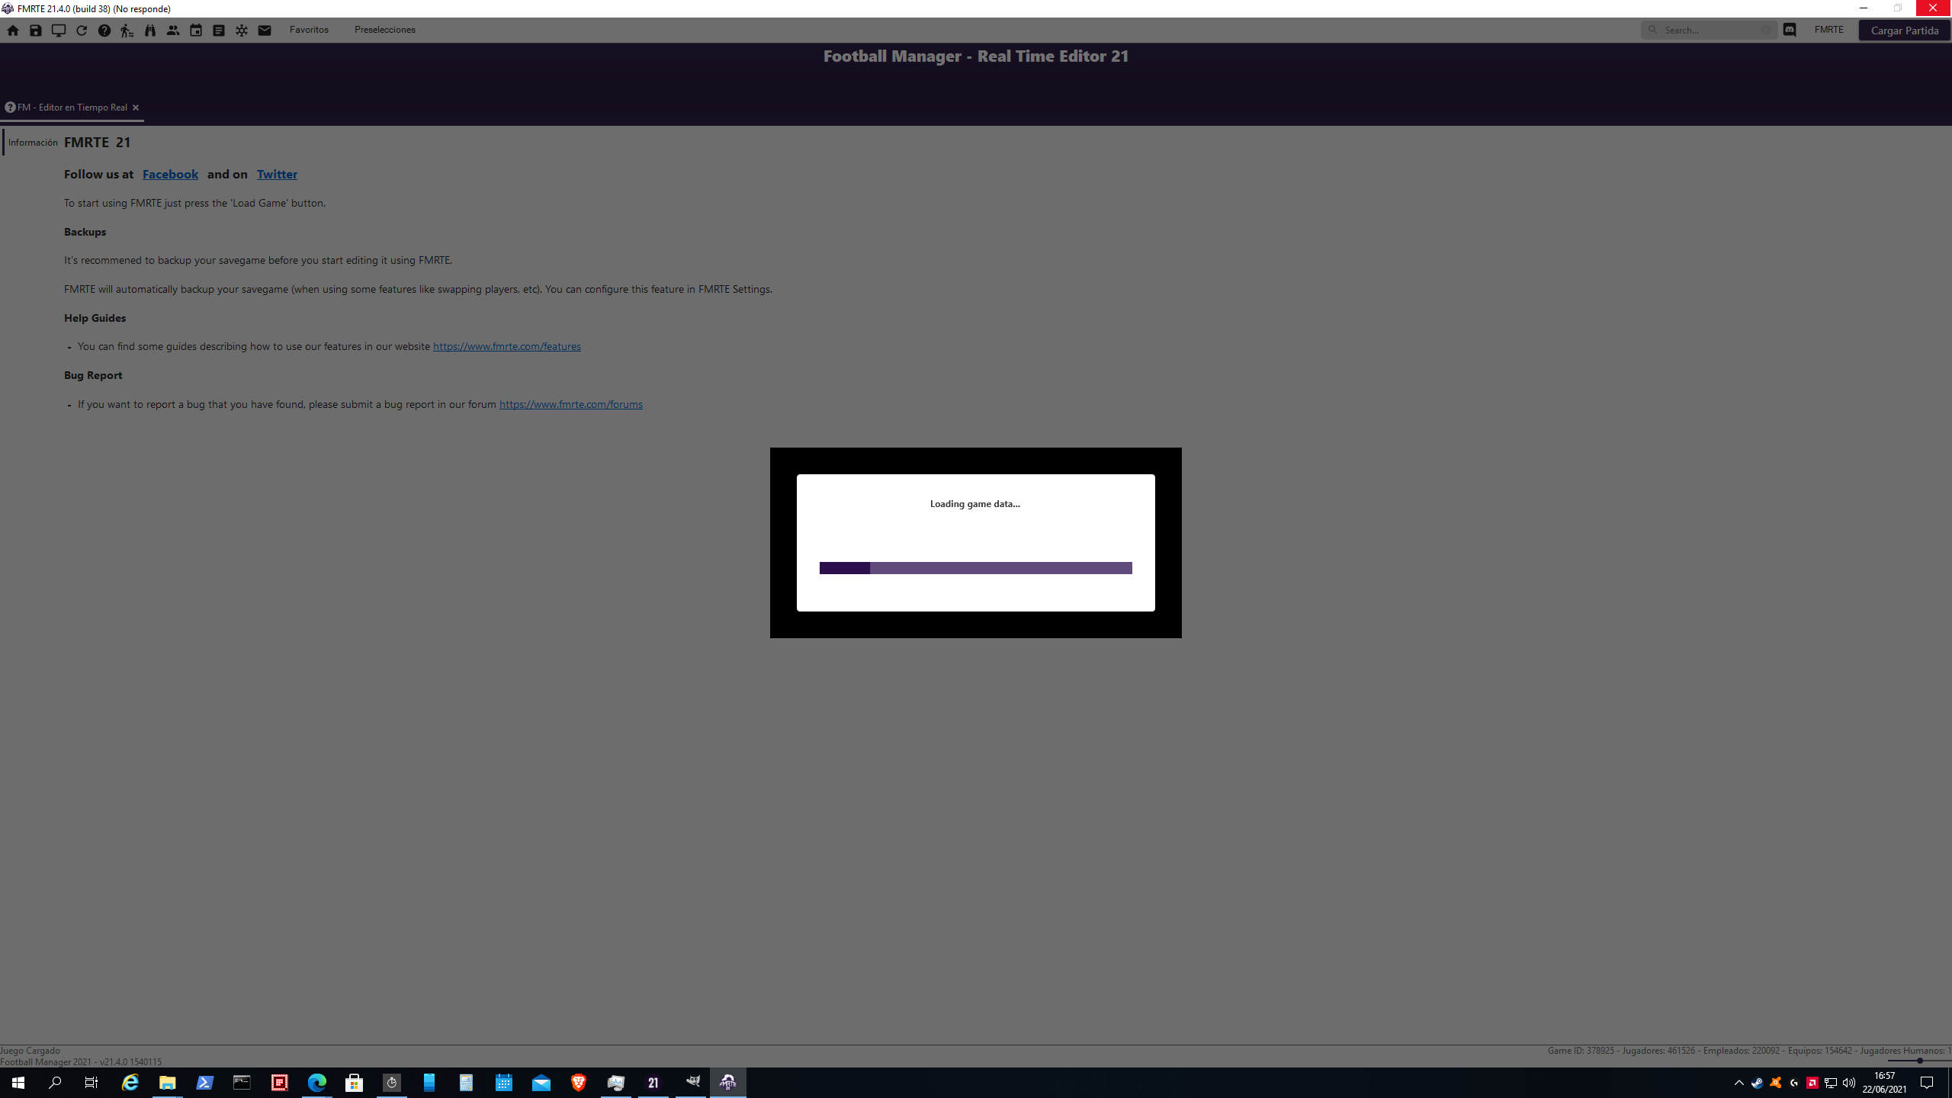The width and height of the screenshot is (1952, 1098).
Task: Open the FMRTE menu at top right
Action: (1828, 30)
